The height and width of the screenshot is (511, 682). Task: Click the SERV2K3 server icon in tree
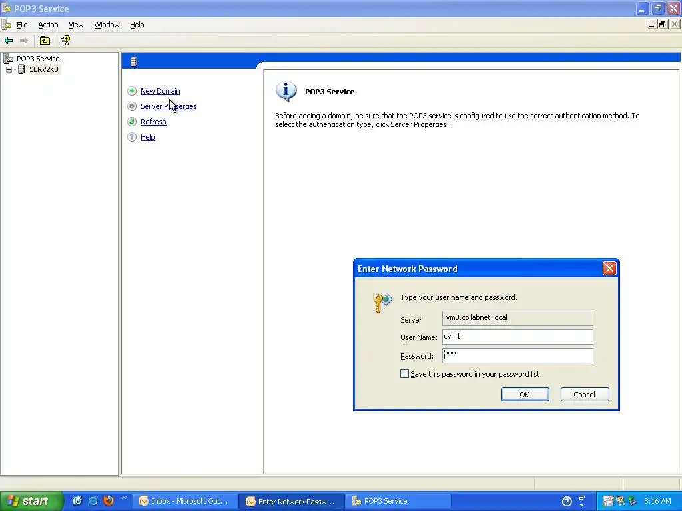pos(21,69)
